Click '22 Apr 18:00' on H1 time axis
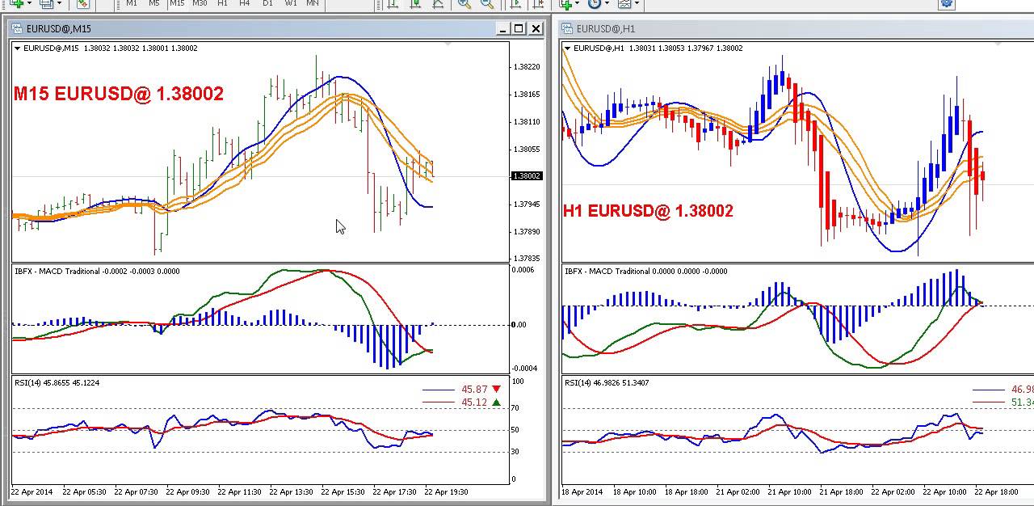 pyautogui.click(x=998, y=491)
